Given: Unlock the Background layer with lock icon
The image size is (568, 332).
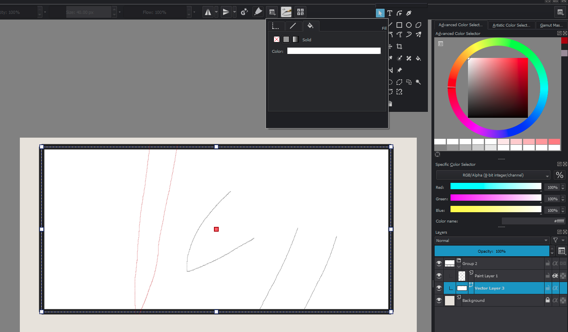Looking at the screenshot, I should 547,301.
